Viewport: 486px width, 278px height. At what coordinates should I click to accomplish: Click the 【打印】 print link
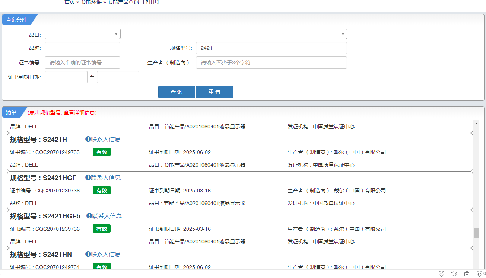[151, 2]
